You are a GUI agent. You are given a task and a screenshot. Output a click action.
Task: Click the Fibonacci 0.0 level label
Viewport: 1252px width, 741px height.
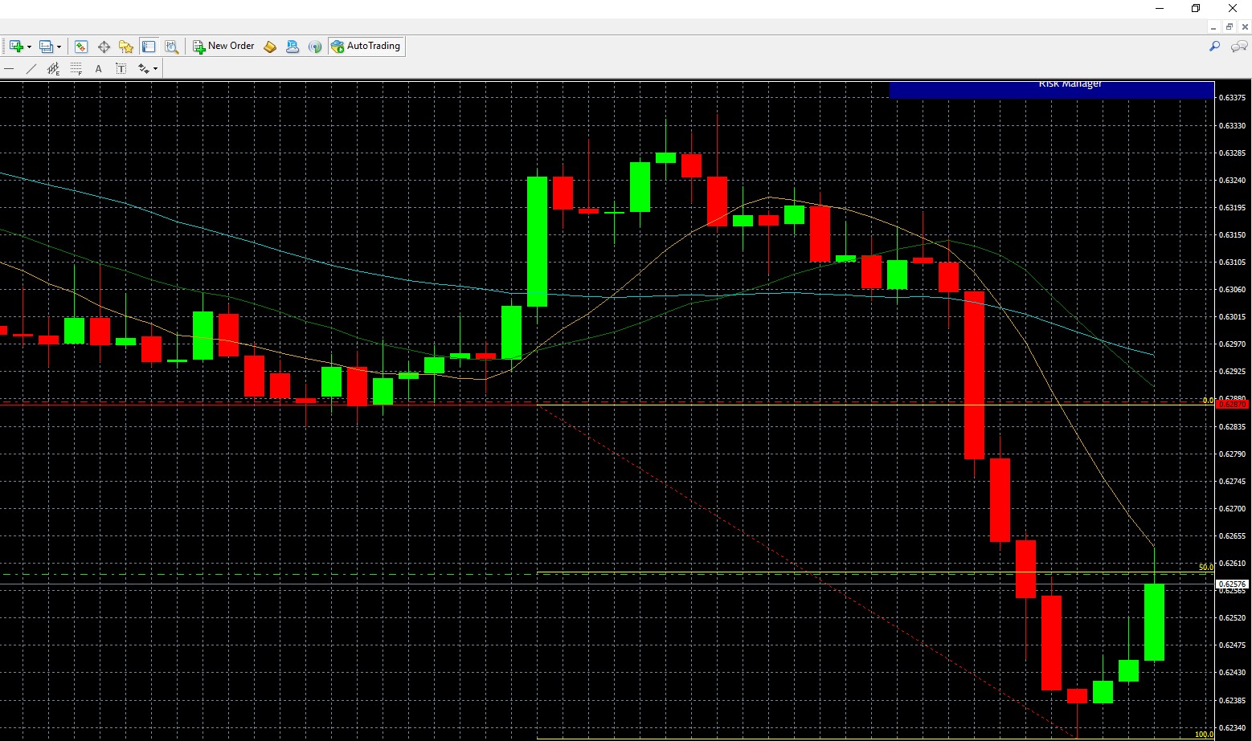click(1208, 401)
